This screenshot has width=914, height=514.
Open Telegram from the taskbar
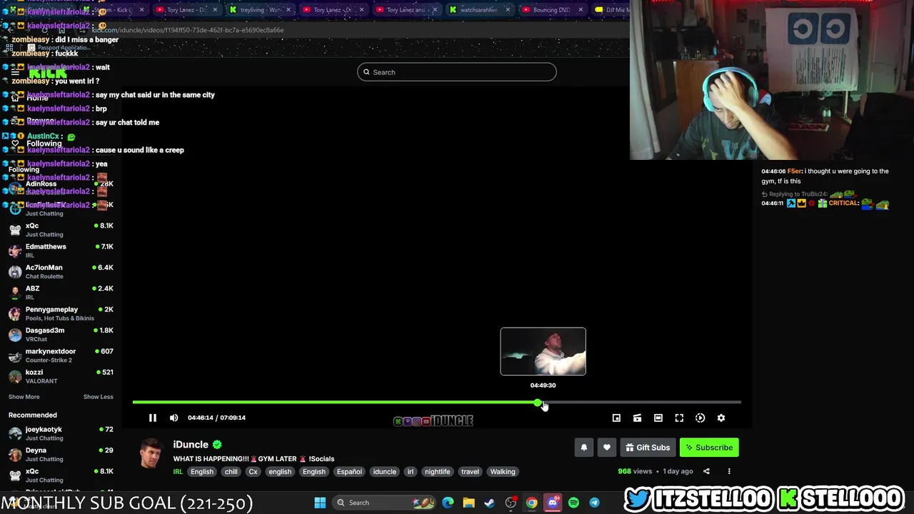(594, 503)
